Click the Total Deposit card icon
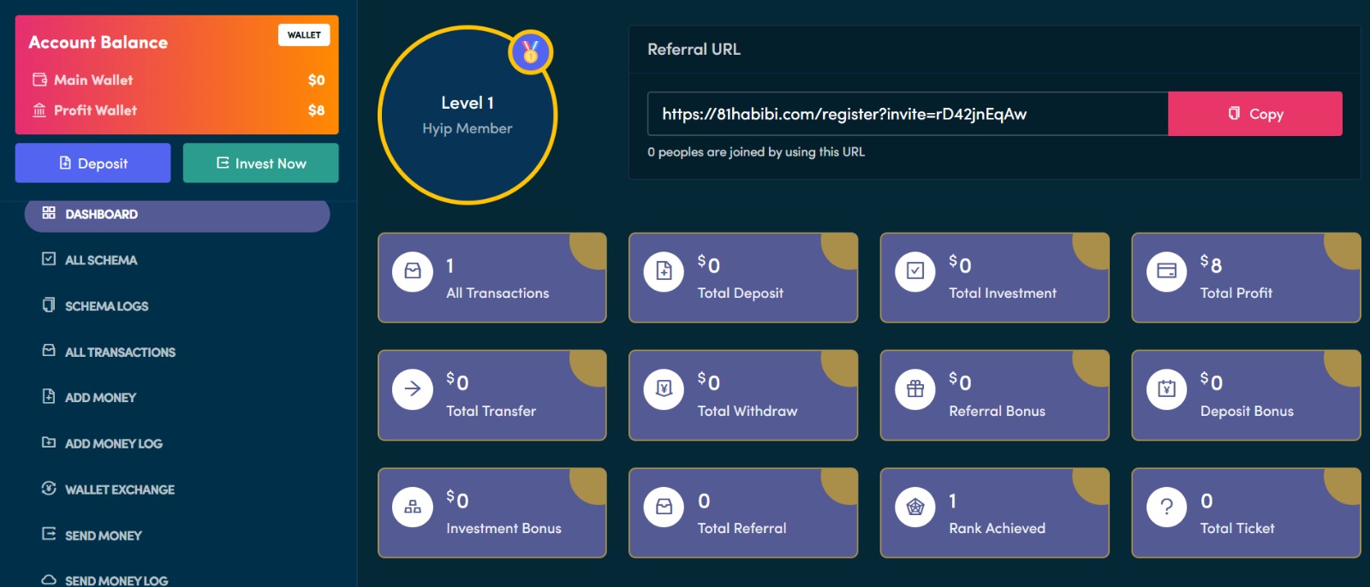Screen dimensions: 1370x587 pyautogui.click(x=664, y=271)
